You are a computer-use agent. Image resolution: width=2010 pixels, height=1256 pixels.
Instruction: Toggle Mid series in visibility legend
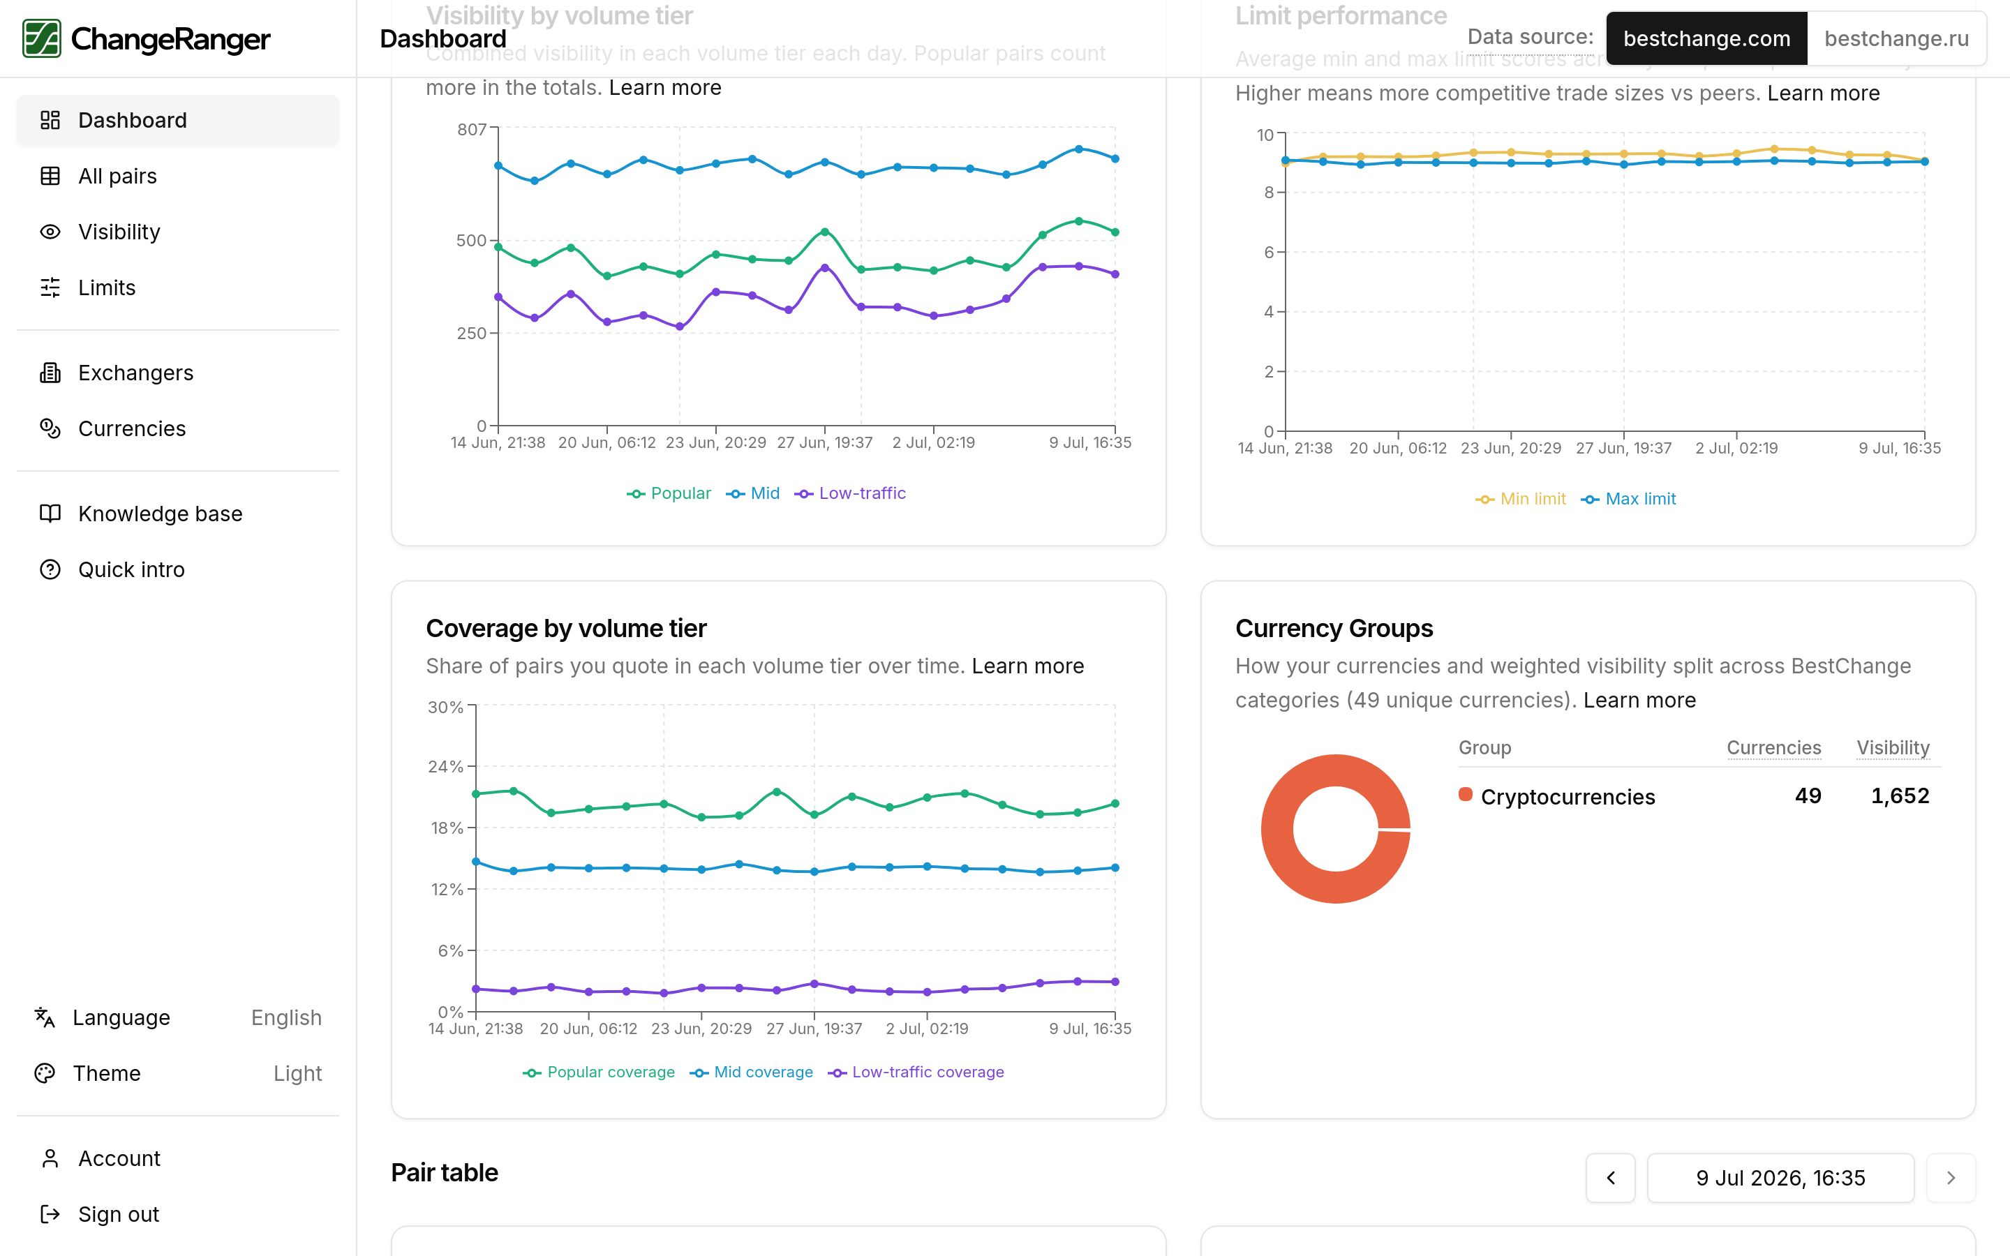[x=752, y=493]
